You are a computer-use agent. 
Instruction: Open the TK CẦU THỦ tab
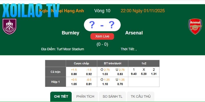[x=141, y=96]
